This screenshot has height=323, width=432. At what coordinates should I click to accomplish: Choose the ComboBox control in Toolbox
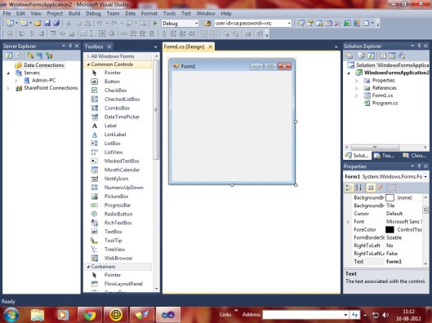click(x=117, y=108)
